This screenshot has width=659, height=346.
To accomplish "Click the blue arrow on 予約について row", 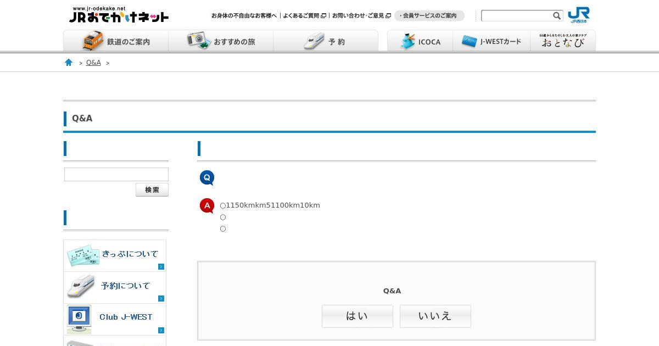I will point(161,299).
